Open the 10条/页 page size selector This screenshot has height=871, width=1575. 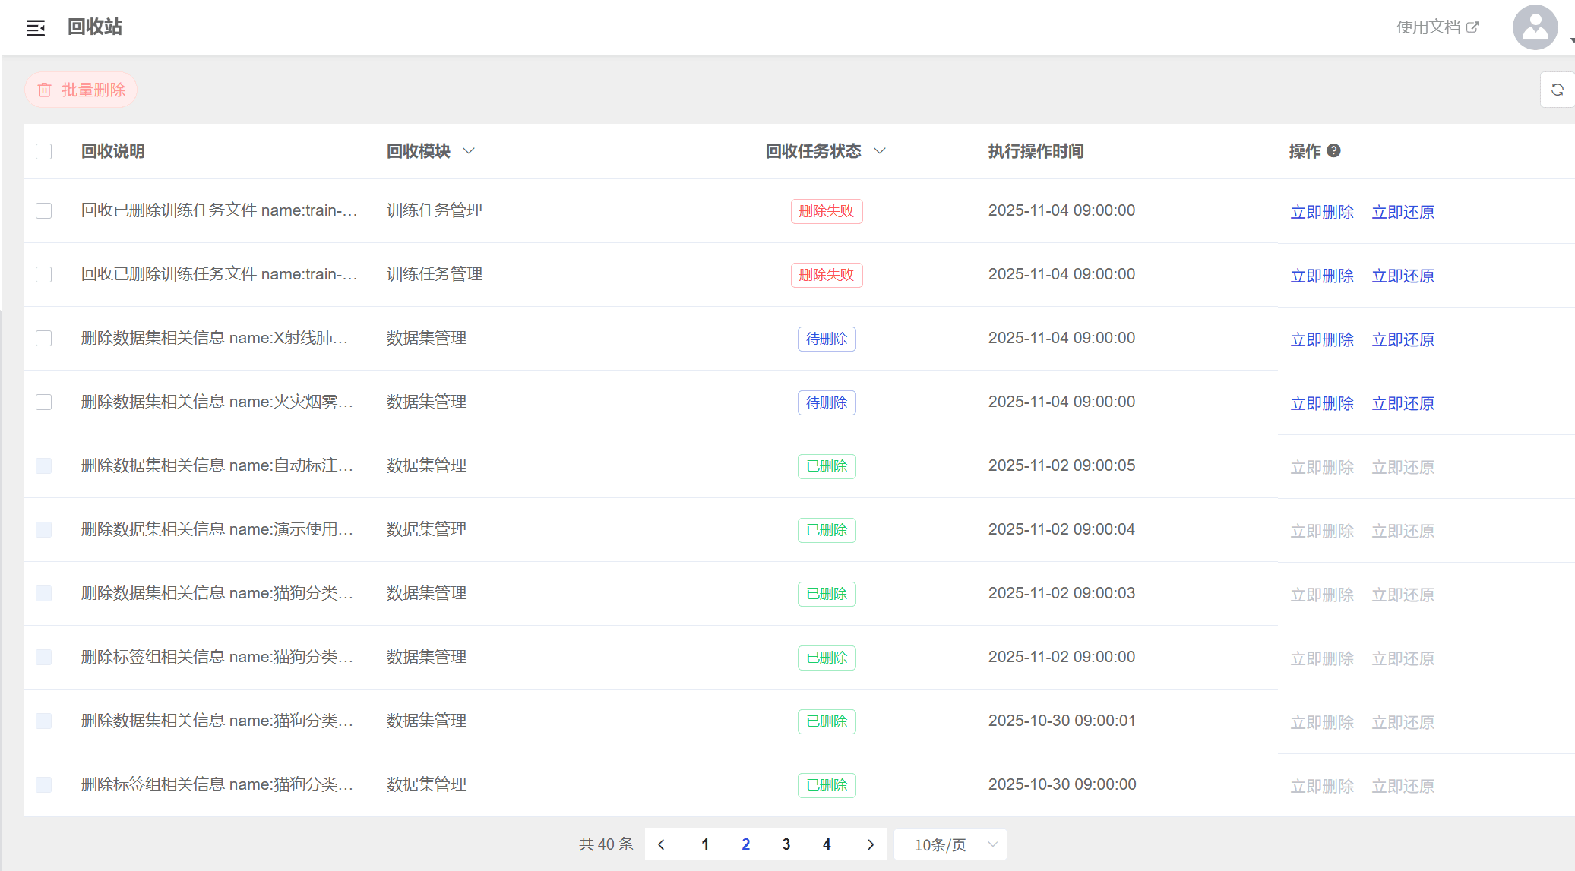coord(950,844)
